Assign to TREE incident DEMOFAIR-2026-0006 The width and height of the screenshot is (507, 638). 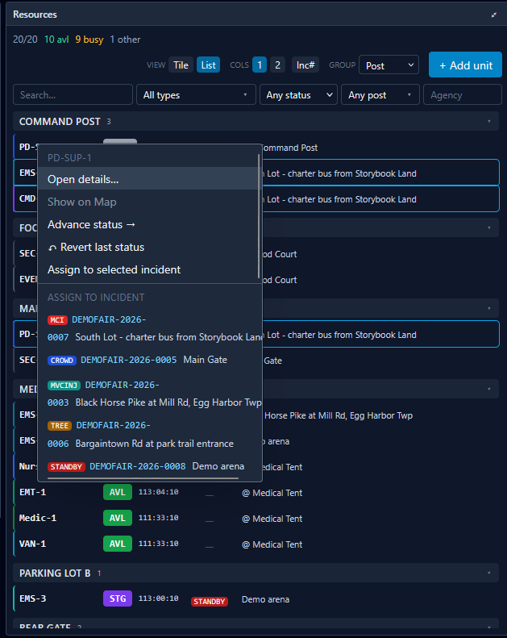[150, 434]
